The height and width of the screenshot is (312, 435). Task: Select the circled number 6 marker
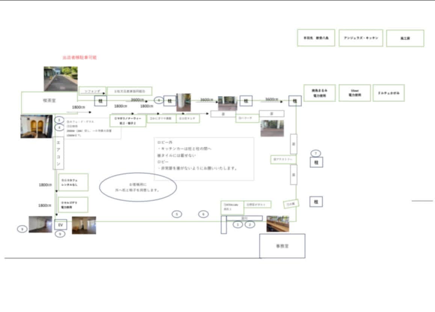tap(203, 214)
